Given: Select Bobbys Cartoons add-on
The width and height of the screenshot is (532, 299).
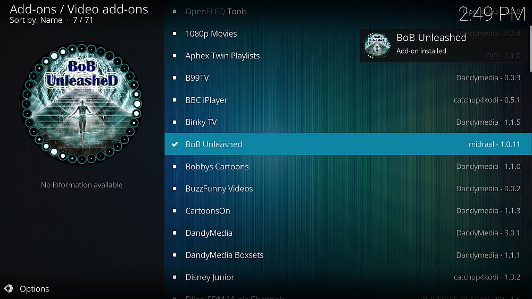Looking at the screenshot, I should (x=348, y=166).
